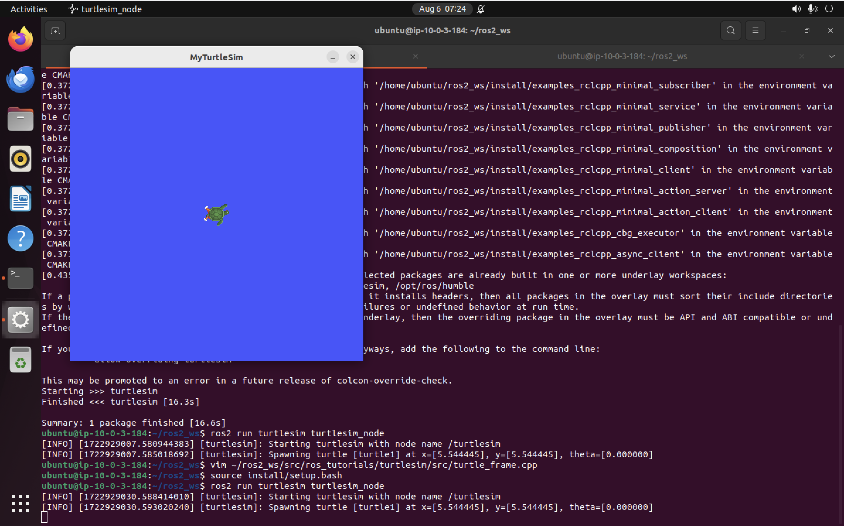Open the Rhythmbox music player icon
Viewport: 844px width, 527px height.
point(20,159)
